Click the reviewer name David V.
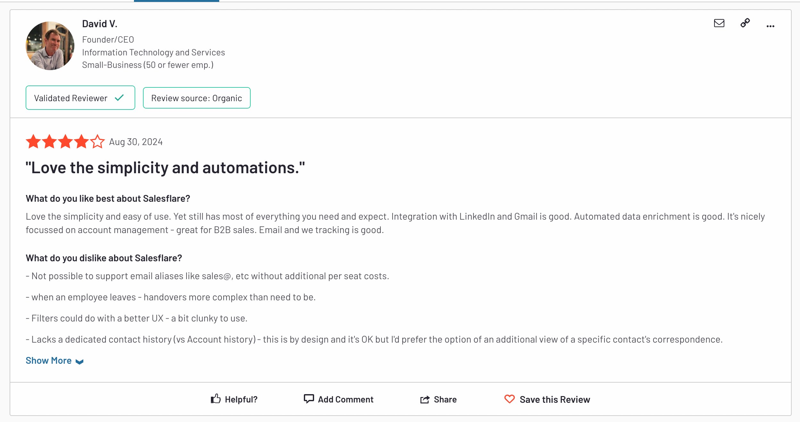Image resolution: width=800 pixels, height=422 pixels. [100, 24]
